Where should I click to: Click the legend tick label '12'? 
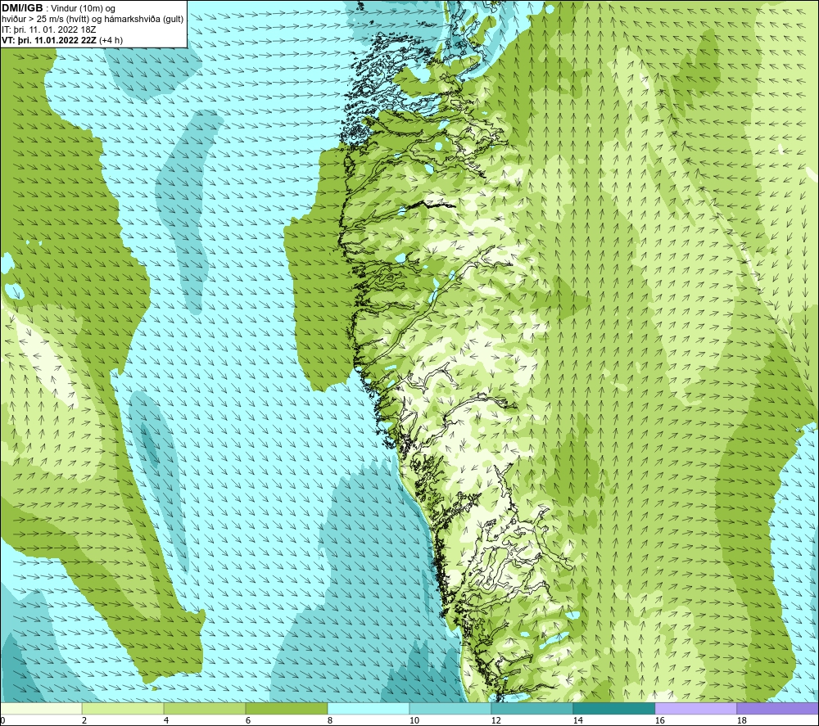(496, 721)
